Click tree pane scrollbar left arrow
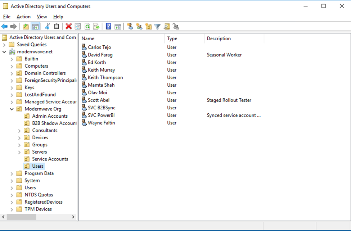 [x=3, y=217]
